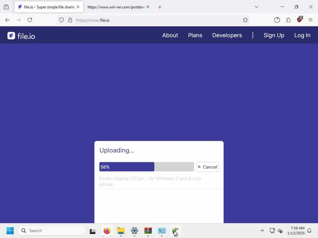Open the Extensions puzzle icon

(288, 20)
